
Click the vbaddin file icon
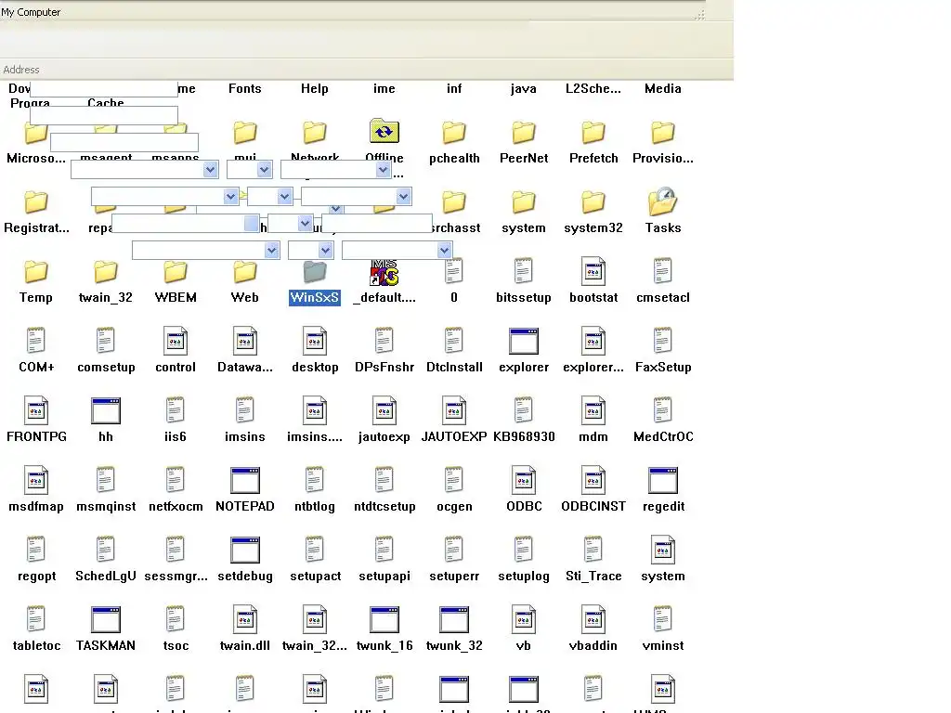click(593, 619)
